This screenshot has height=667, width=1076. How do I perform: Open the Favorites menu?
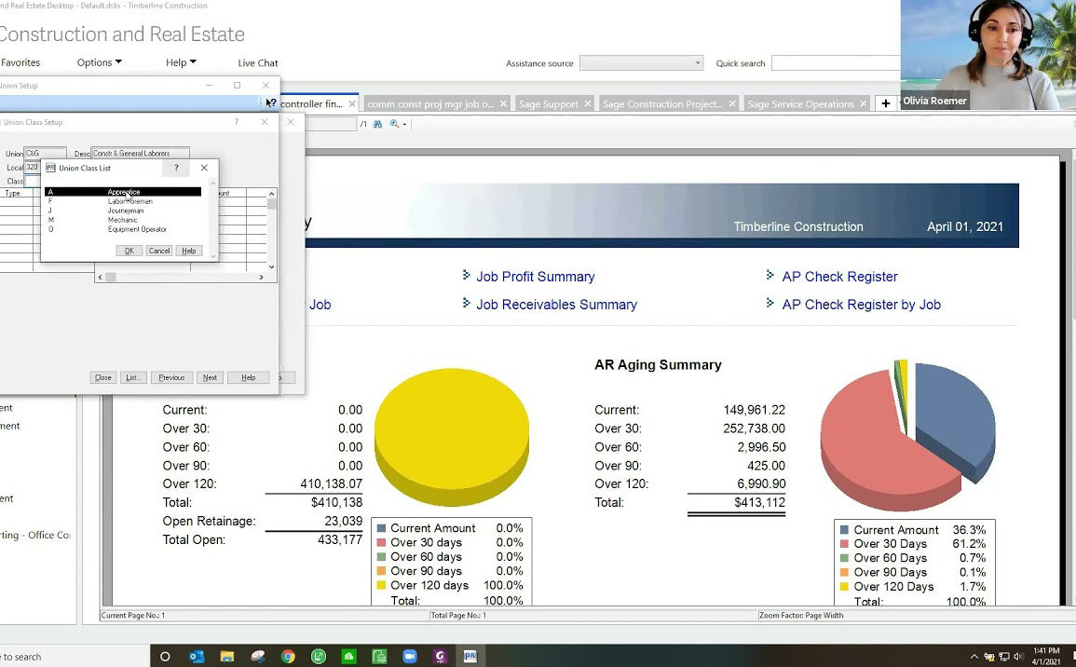[x=20, y=62]
